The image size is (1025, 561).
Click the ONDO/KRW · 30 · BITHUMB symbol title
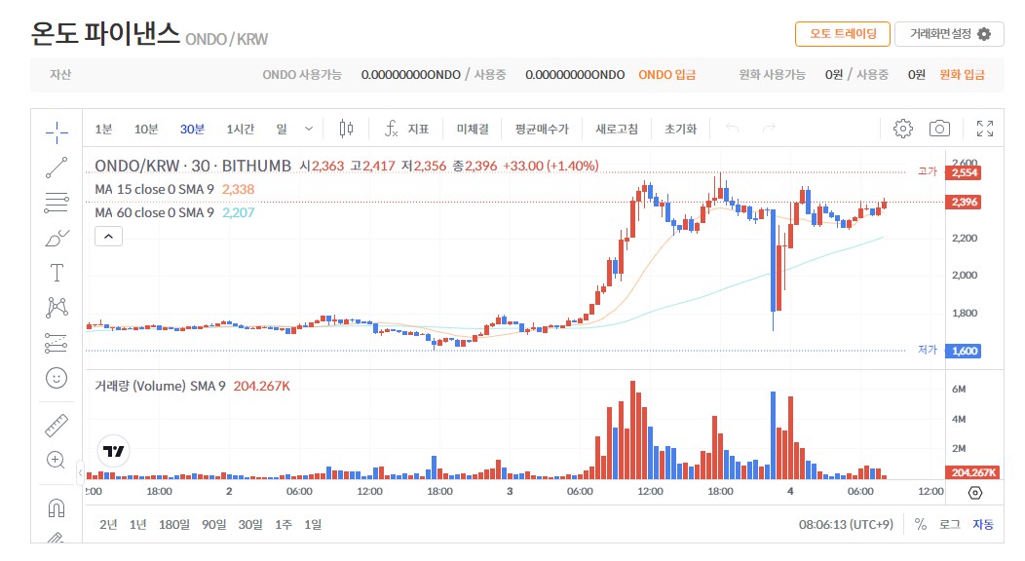pyautogui.click(x=193, y=166)
